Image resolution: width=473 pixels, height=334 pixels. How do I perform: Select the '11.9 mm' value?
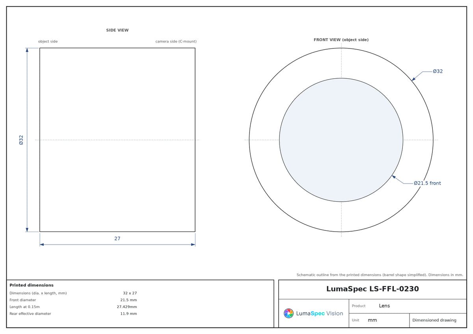pos(128,314)
